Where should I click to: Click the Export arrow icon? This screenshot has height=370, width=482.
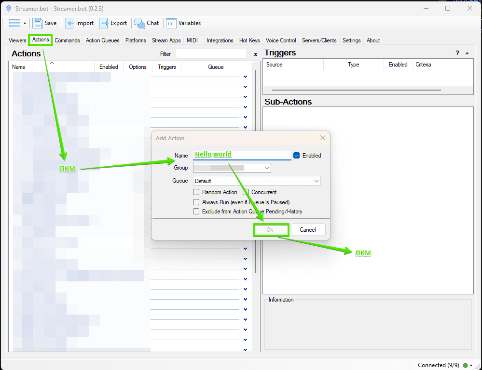click(104, 23)
